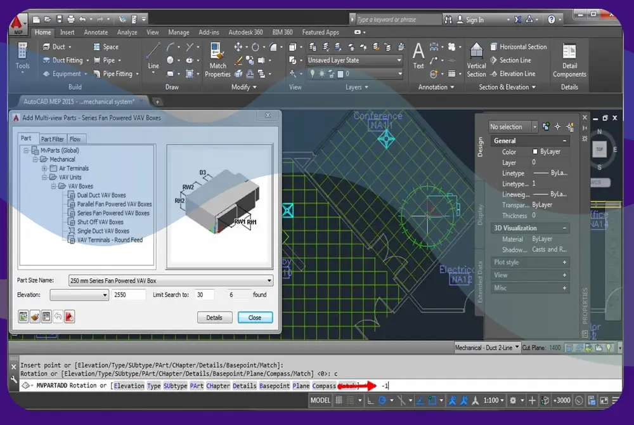Toggle the layer freeze sun icon

[x=321, y=74]
